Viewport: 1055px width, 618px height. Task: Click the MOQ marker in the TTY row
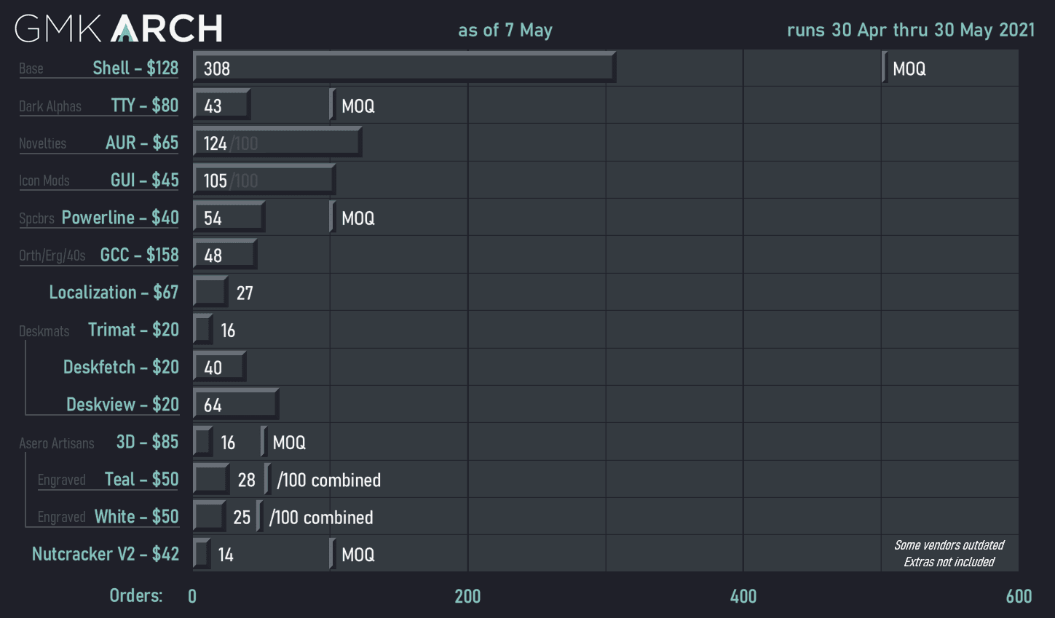click(x=357, y=106)
